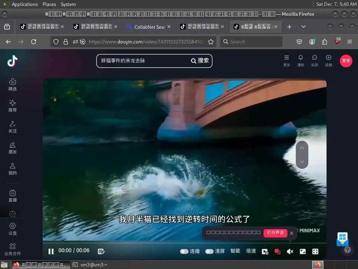Open the 推荐 recommended feed
Viewport: 358px width, 269px height.
click(x=13, y=106)
